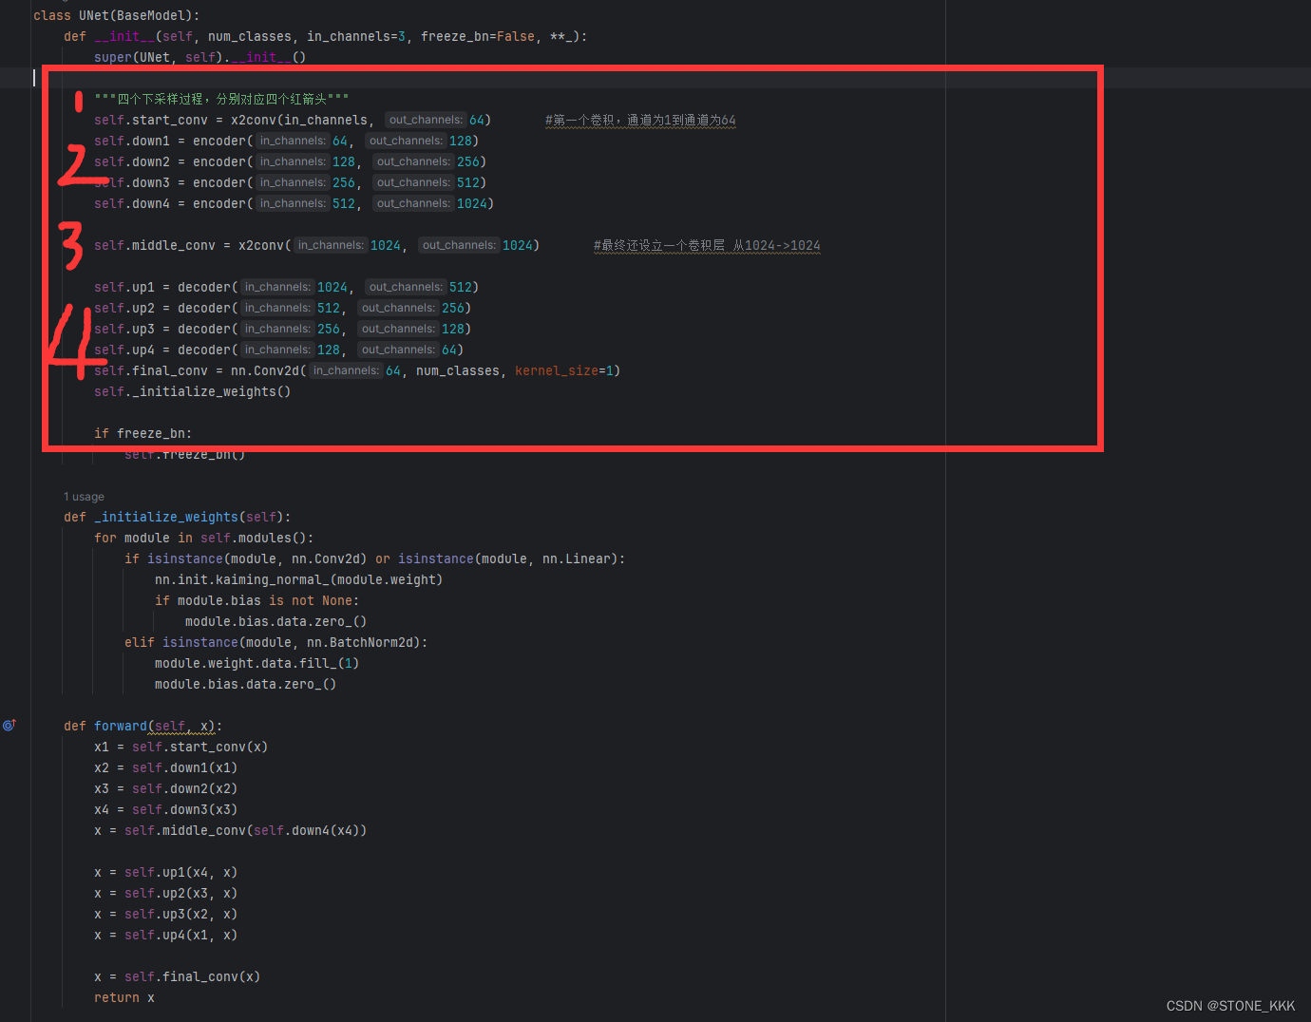Click 'x4 = self.down3(x3)' line
This screenshot has height=1022, width=1311.
click(166, 809)
